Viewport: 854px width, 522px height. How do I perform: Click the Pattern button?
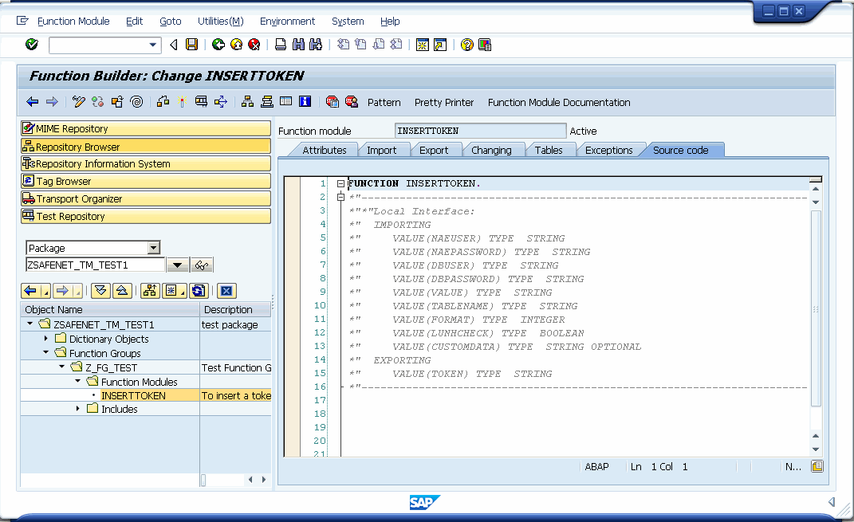coord(384,102)
